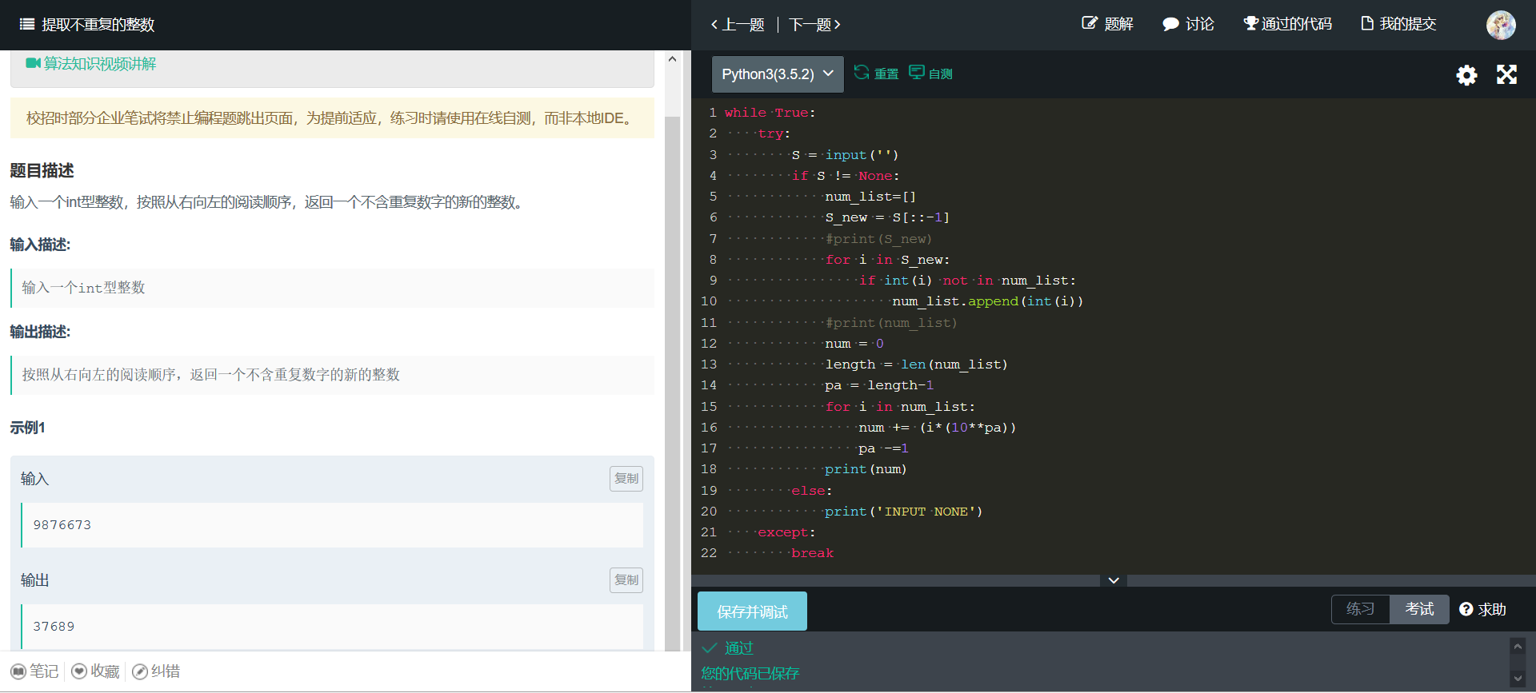The height and width of the screenshot is (693, 1536).
Task: Open 我的提交 submissions
Action: click(1398, 24)
